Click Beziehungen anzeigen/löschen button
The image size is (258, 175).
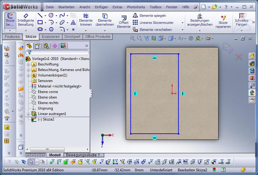click(x=200, y=20)
